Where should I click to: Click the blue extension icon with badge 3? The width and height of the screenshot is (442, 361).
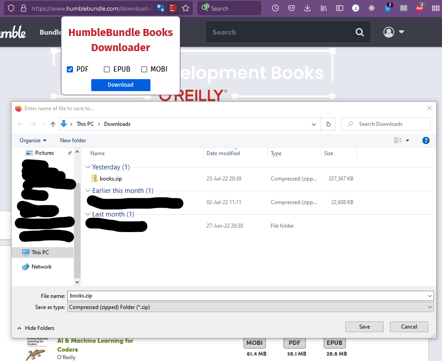pos(389,7)
